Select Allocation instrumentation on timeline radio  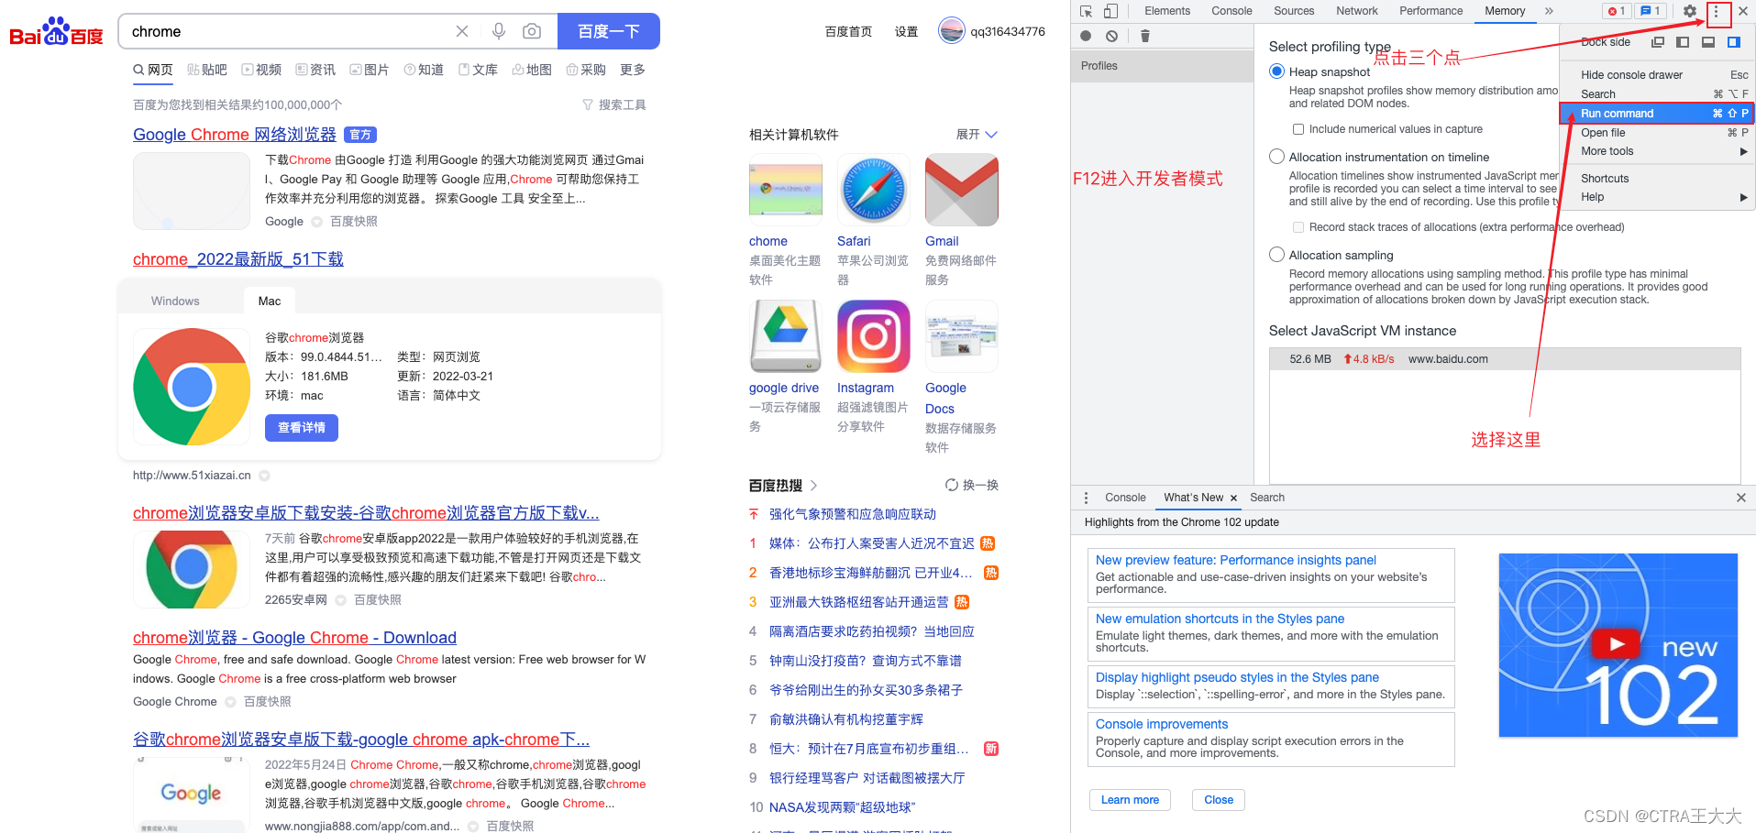tap(1276, 157)
